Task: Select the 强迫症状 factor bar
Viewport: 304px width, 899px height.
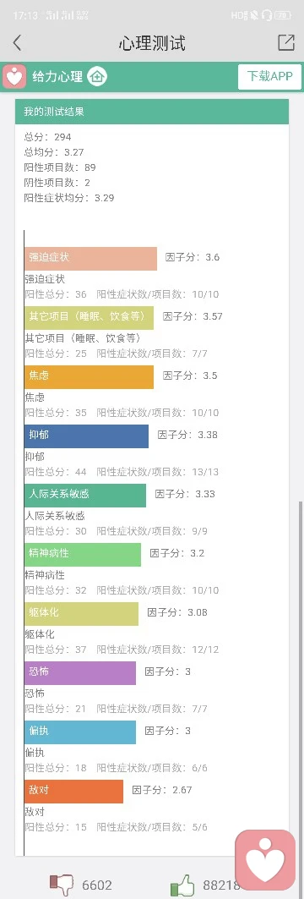Action: point(90,259)
